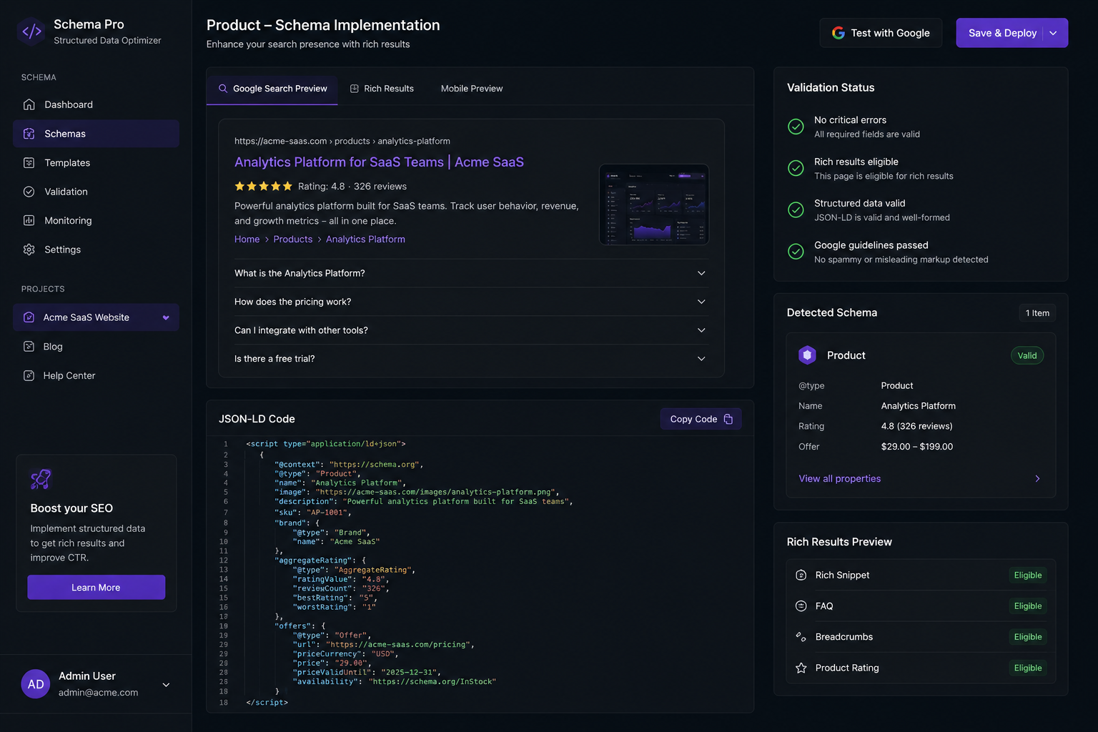Click the Breadcrumbs row icon

pyautogui.click(x=801, y=637)
